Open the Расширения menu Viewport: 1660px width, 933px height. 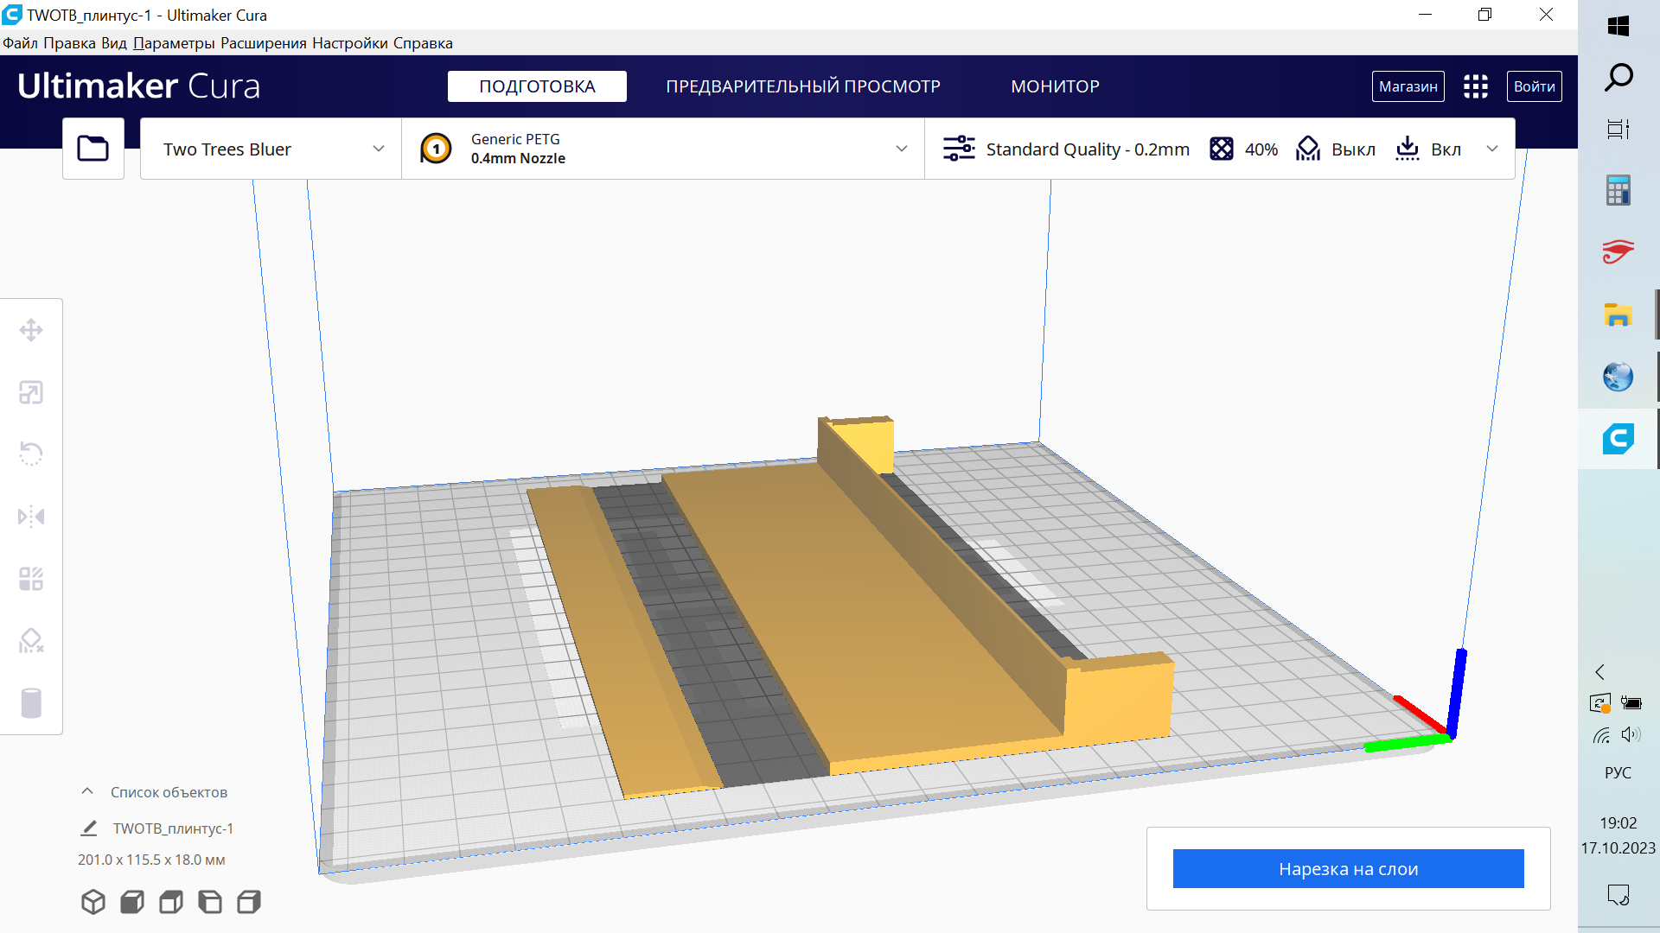[x=263, y=43]
